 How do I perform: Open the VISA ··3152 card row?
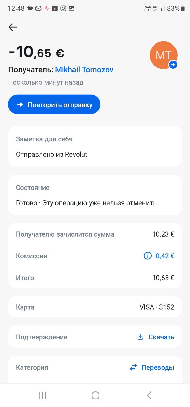pos(95,307)
